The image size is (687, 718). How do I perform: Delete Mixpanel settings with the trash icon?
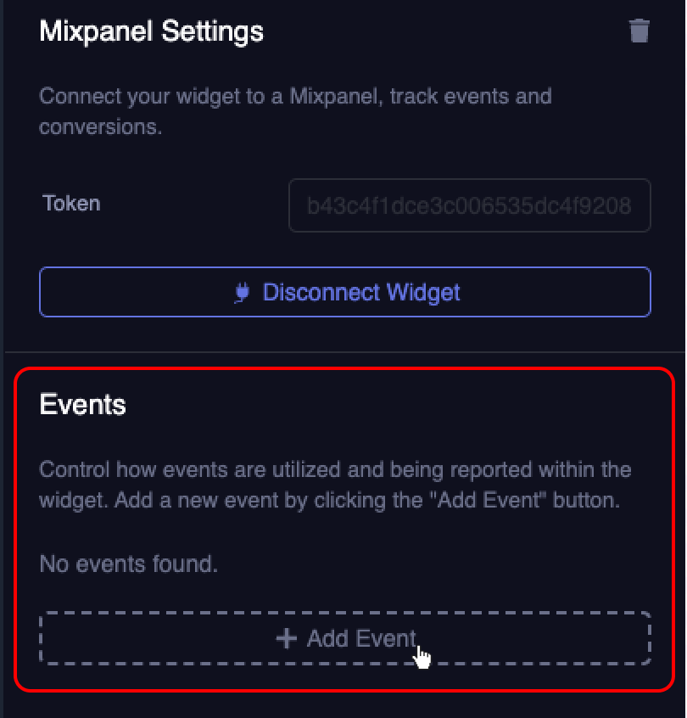(x=639, y=31)
